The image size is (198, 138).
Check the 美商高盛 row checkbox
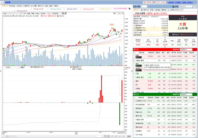point(134,108)
